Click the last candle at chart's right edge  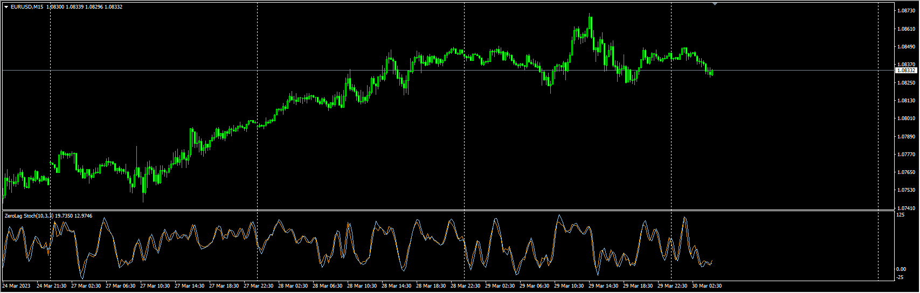pos(713,72)
